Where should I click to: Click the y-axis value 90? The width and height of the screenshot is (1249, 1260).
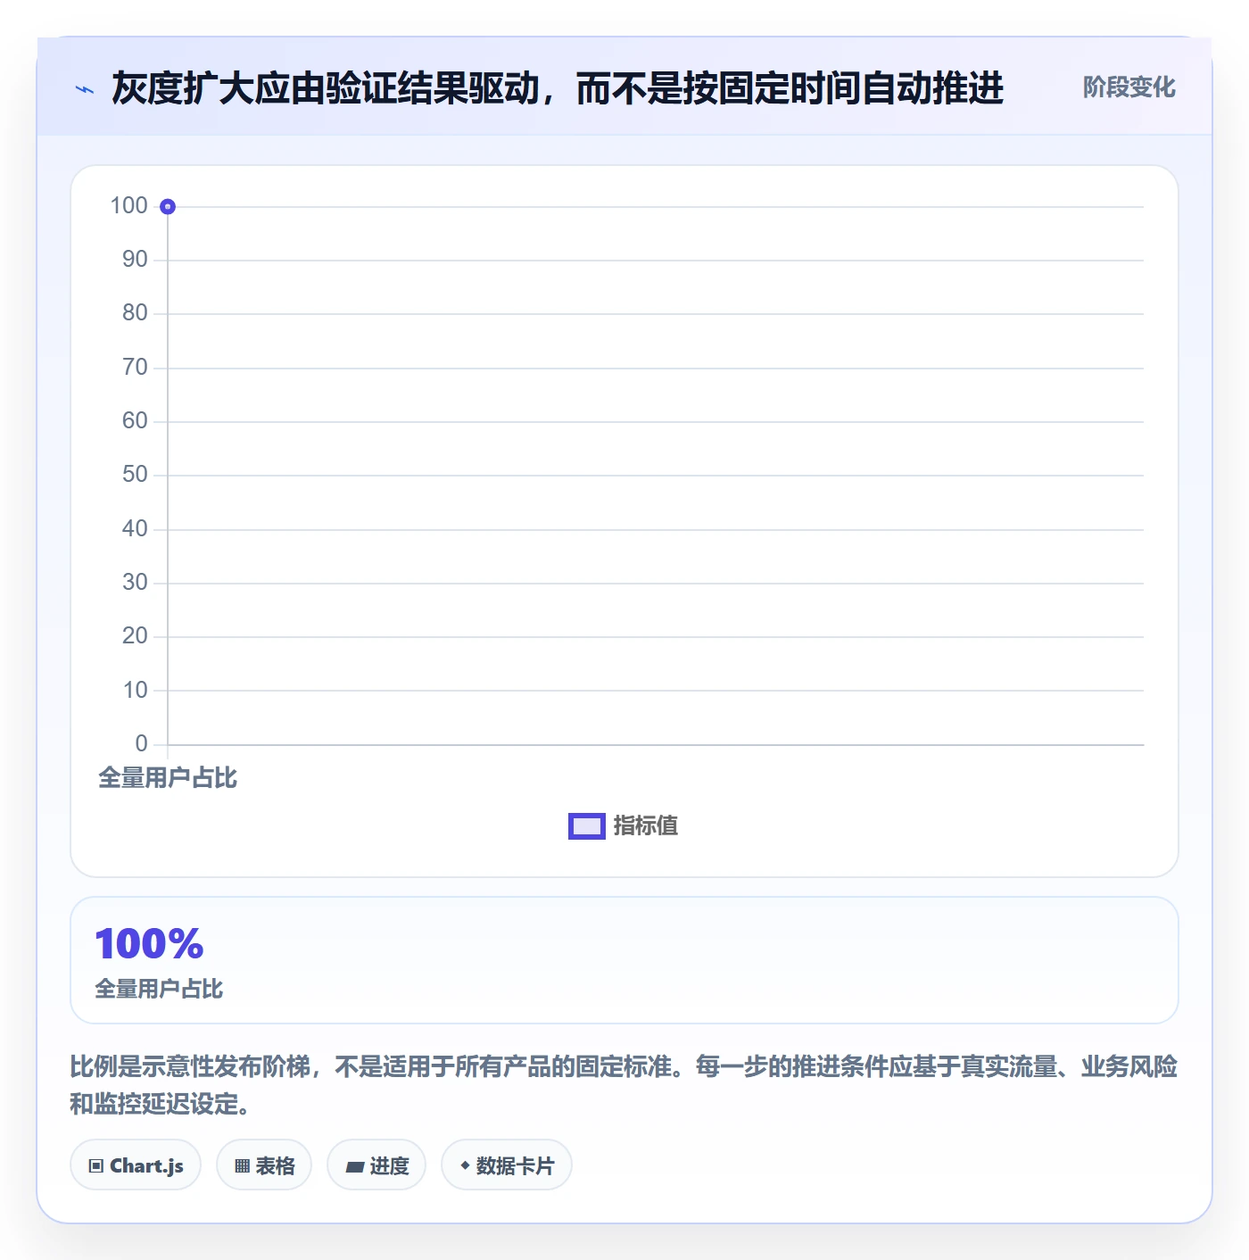135,260
